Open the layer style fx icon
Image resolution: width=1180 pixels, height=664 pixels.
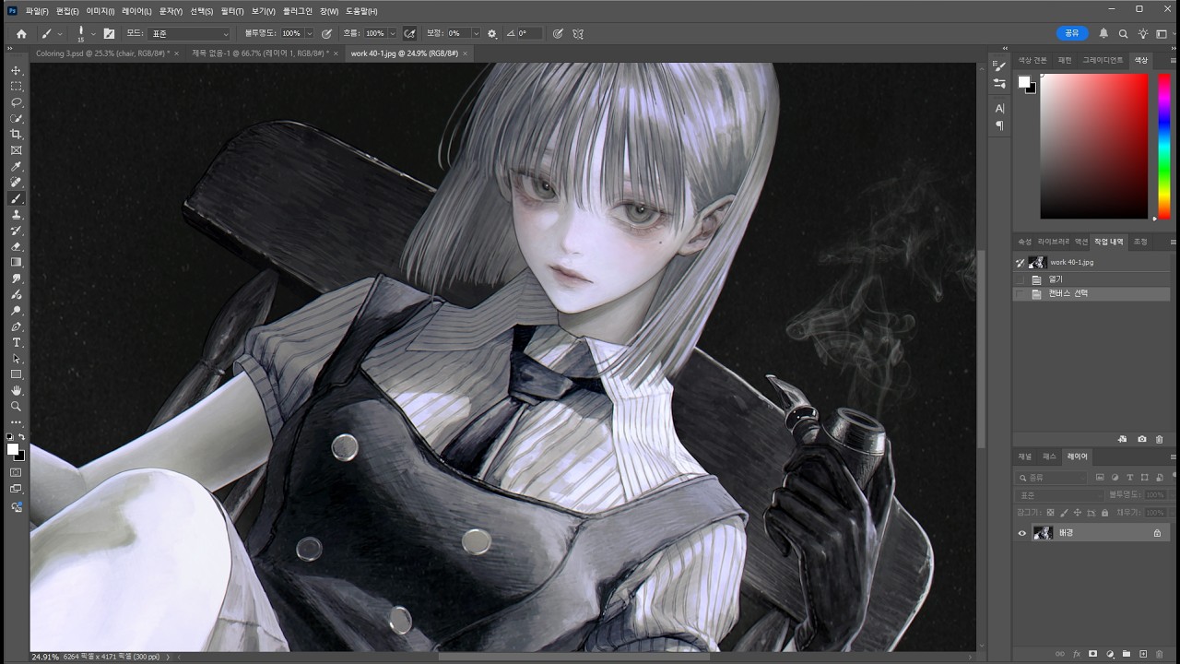(1076, 654)
